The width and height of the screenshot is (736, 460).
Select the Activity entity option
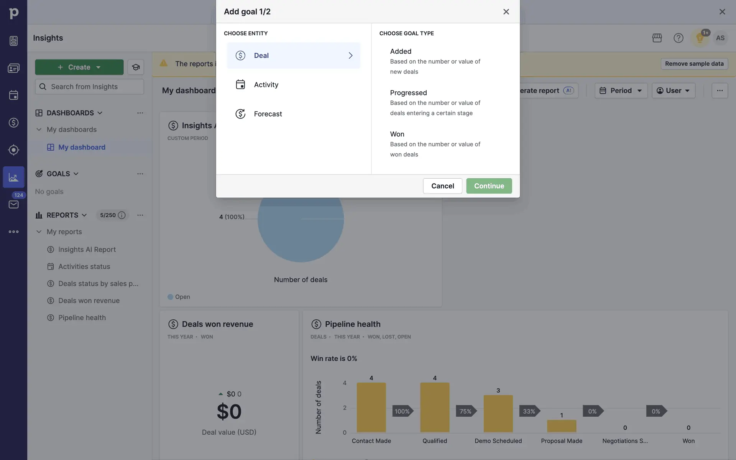pos(266,85)
